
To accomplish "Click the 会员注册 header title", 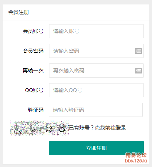I will click(x=19, y=12).
